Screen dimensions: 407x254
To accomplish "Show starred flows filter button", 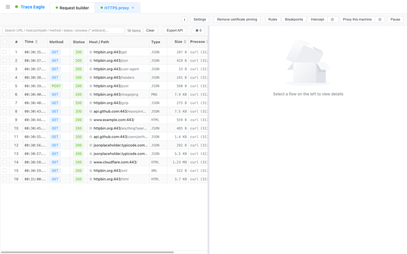I will (x=198, y=30).
